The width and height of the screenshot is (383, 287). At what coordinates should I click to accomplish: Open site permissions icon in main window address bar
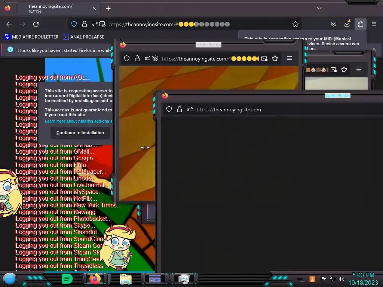(x=95, y=24)
